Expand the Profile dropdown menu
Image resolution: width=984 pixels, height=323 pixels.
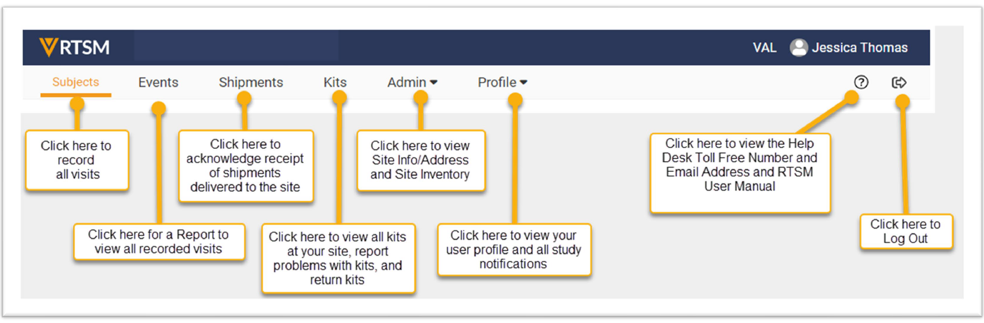(x=502, y=83)
